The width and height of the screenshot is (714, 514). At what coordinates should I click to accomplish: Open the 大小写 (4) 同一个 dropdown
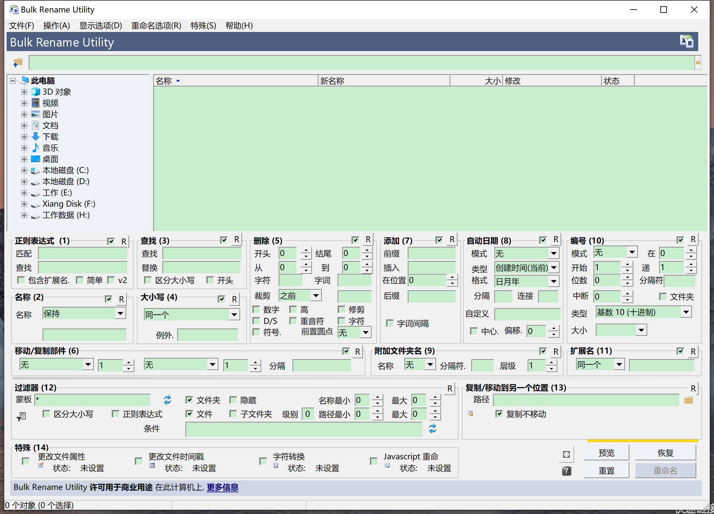pos(234,315)
